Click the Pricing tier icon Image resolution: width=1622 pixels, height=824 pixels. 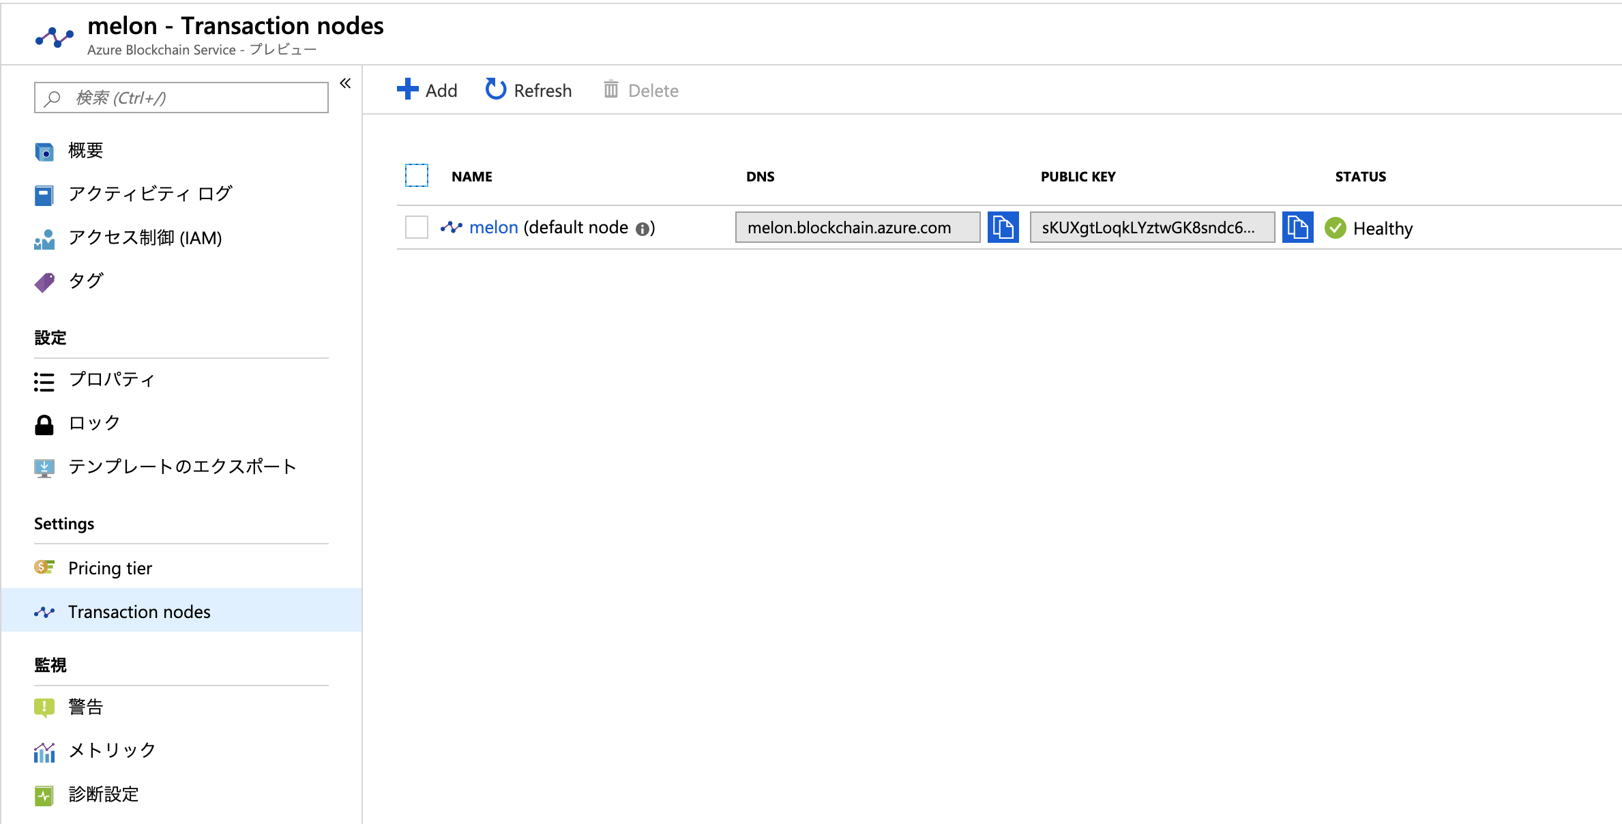click(x=44, y=567)
